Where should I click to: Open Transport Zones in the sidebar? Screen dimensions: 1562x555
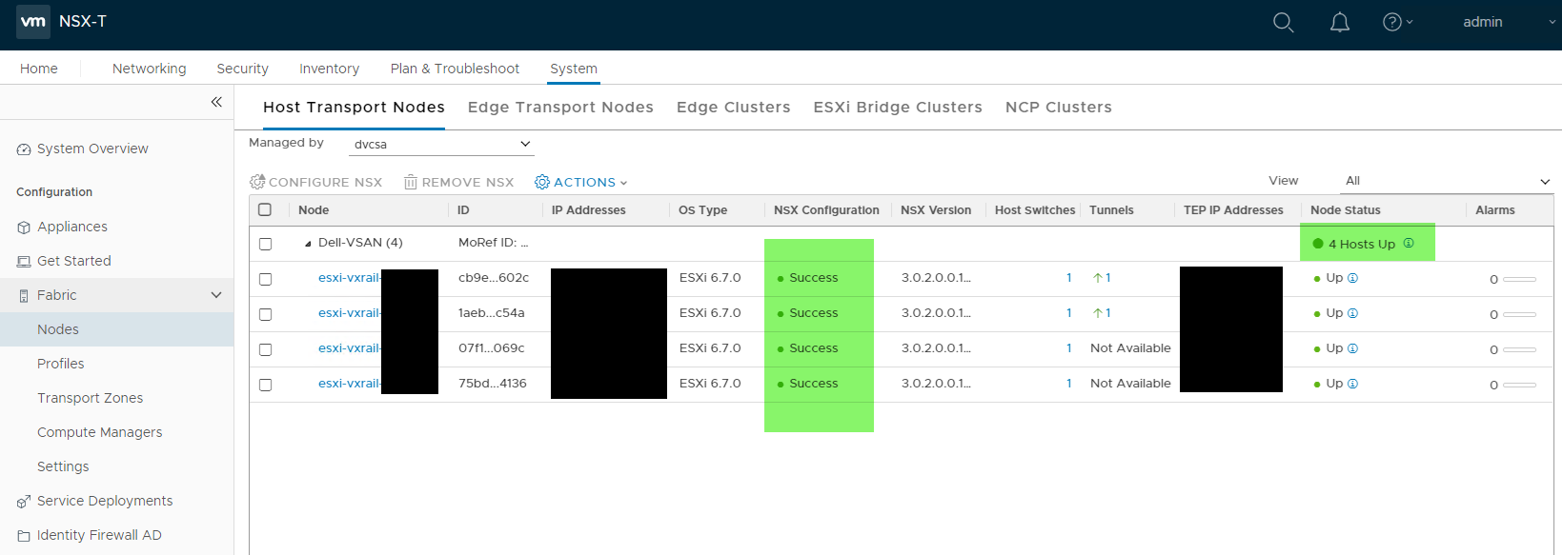coord(91,398)
